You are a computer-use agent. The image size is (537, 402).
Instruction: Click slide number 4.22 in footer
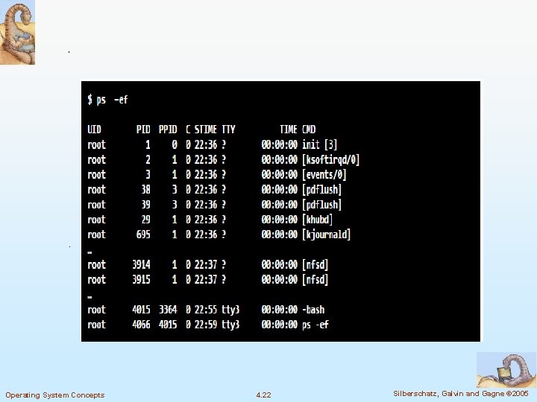263,395
